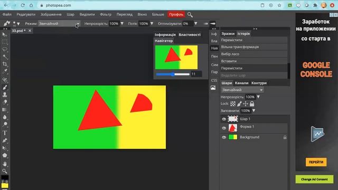This screenshot has width=338, height=190.
Task: Select the Move tool
Action: tap(5, 35)
